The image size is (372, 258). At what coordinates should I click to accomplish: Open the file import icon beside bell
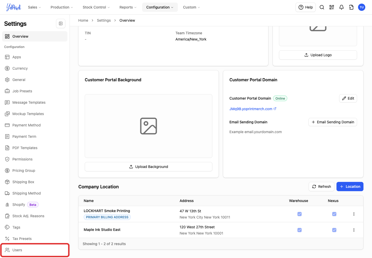coord(351,7)
